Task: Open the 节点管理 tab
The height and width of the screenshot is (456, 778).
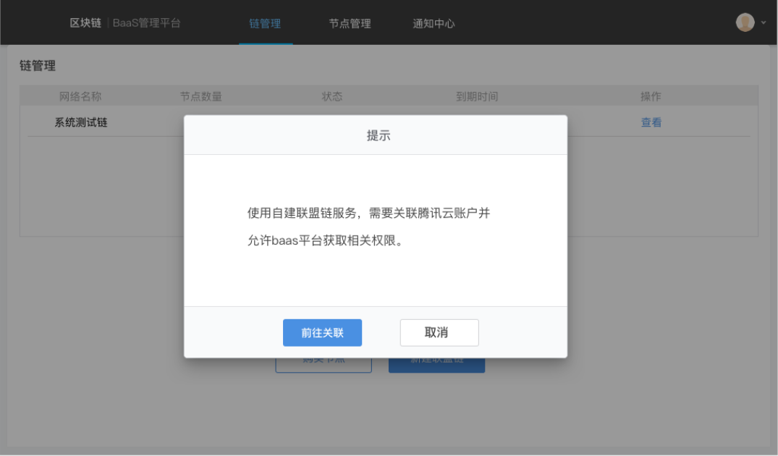Action: tap(350, 23)
